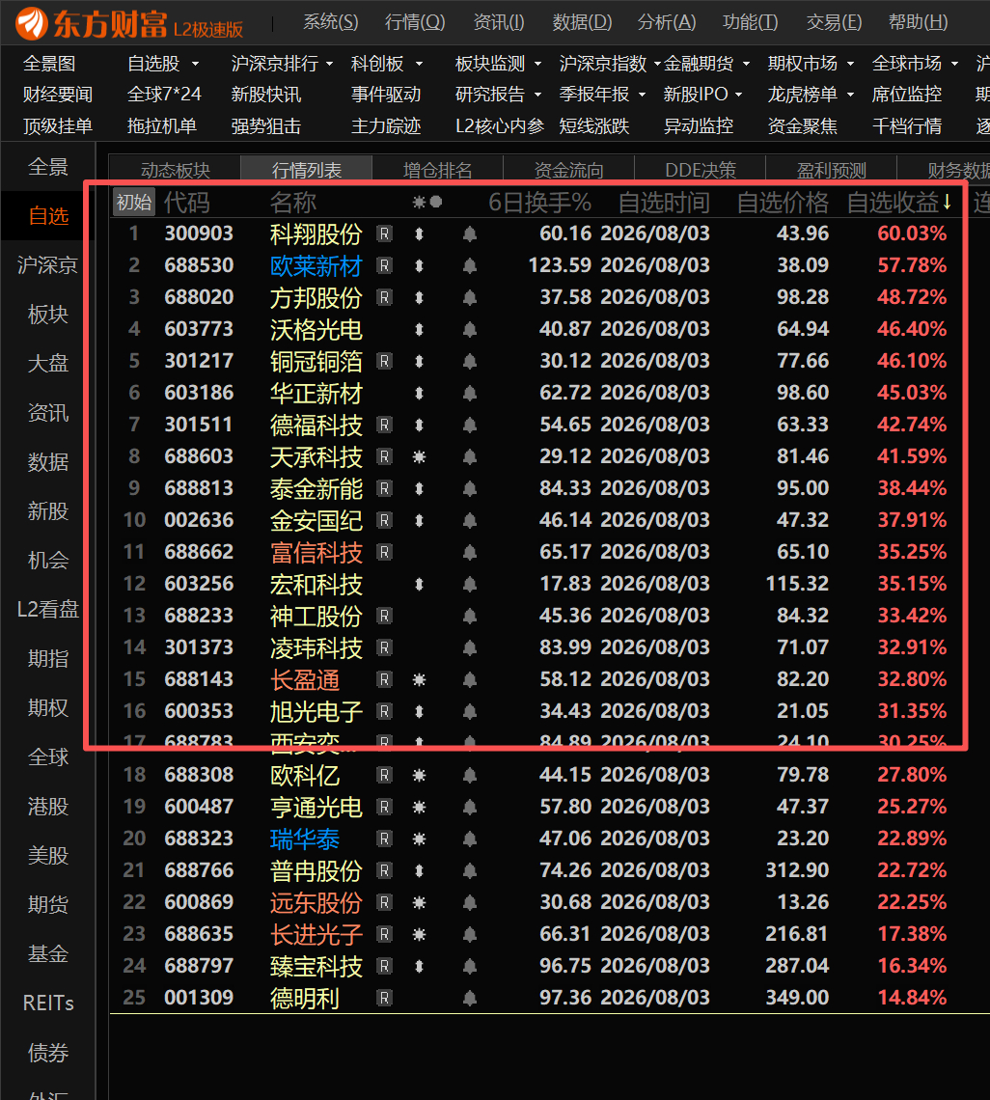Click the marker icon in 华正新材 row
Screen dimensions: 990x1100
click(x=419, y=394)
